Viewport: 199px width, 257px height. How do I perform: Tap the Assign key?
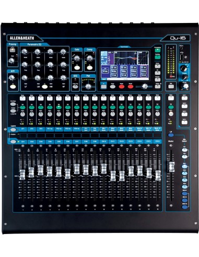[x=13, y=111]
